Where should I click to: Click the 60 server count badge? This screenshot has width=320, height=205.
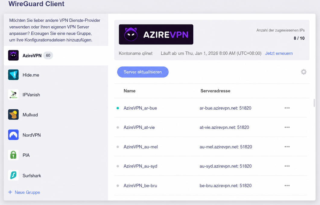pyautogui.click(x=48, y=55)
